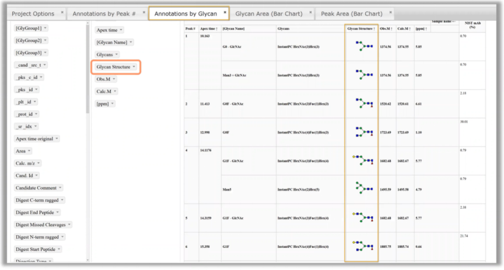Open the _prot_id field dropdown
The width and height of the screenshot is (504, 270).
click(36, 114)
